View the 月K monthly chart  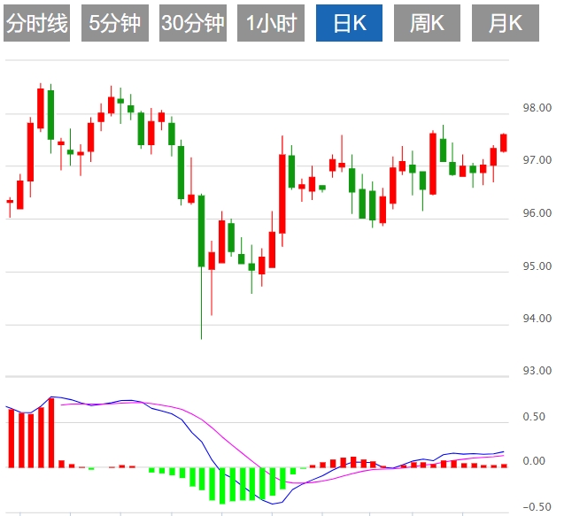pyautogui.click(x=506, y=23)
